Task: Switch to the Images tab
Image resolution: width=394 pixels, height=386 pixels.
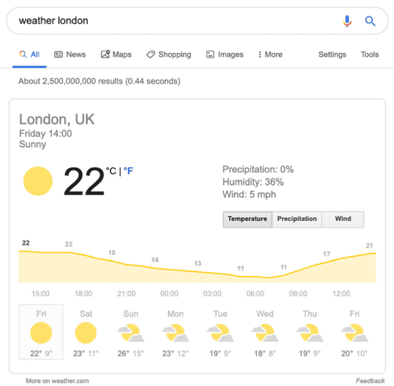Action: [x=225, y=55]
